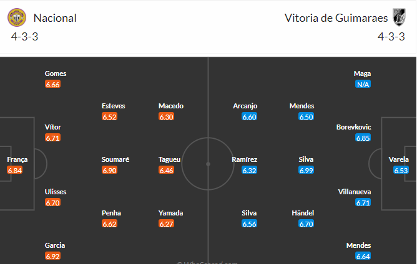This screenshot has width=417, height=264.
Task: Click Esteves' 6.52 rating badge
Action: (x=109, y=116)
